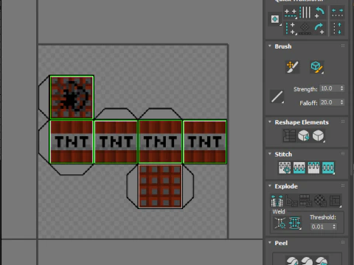
Task: Align selection horizontally to pivot
Action: [291, 13]
